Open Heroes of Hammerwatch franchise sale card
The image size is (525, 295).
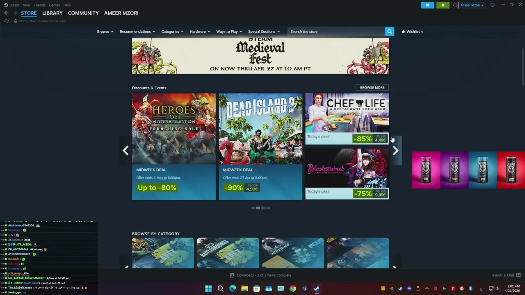(174, 147)
